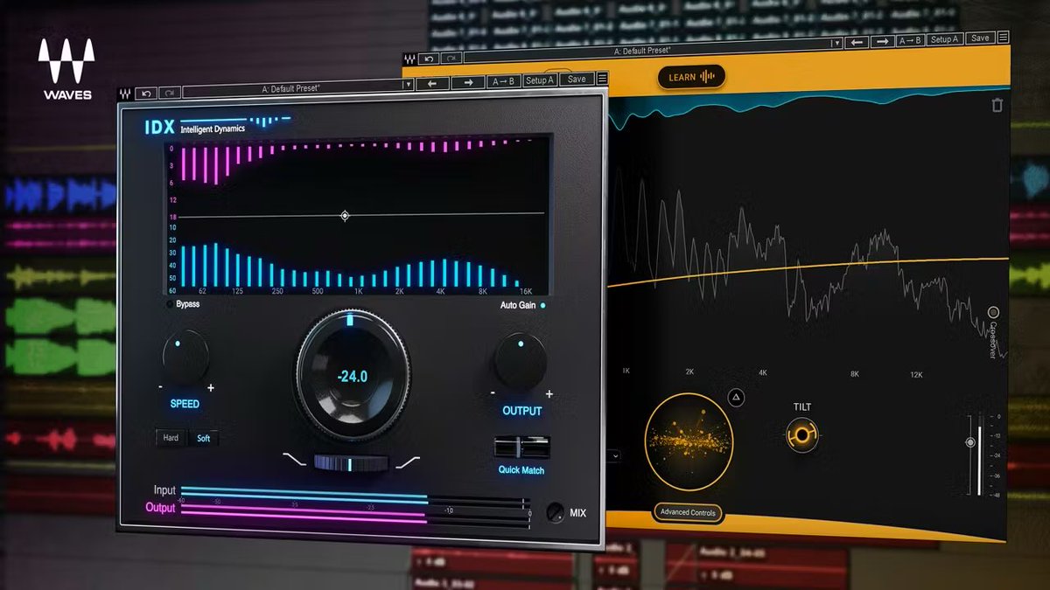This screenshot has height=590, width=1050.
Task: Switch Setup A in IDX toolbar
Action: [x=540, y=80]
